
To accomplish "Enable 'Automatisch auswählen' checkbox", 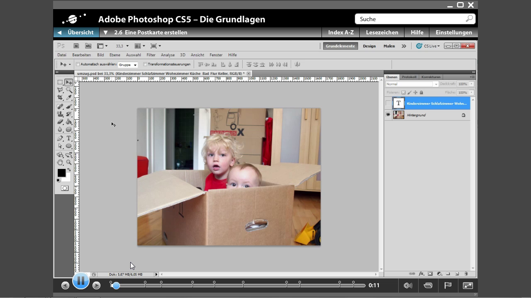I will point(78,64).
